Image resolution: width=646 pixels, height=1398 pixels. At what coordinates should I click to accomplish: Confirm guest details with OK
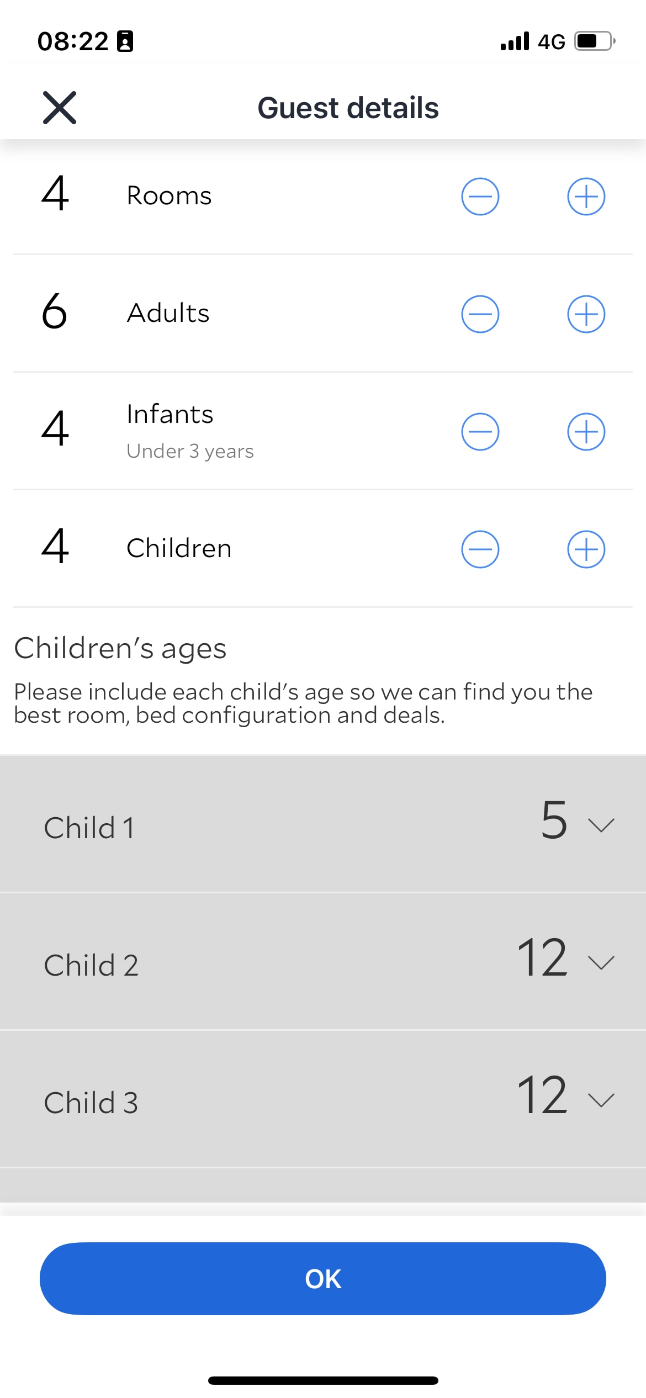pos(323,1279)
